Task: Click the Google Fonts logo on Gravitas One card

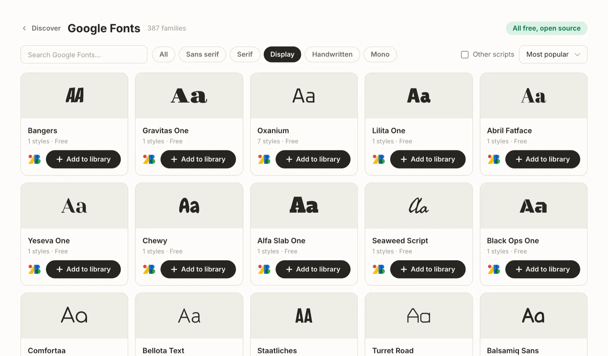Action: point(149,159)
